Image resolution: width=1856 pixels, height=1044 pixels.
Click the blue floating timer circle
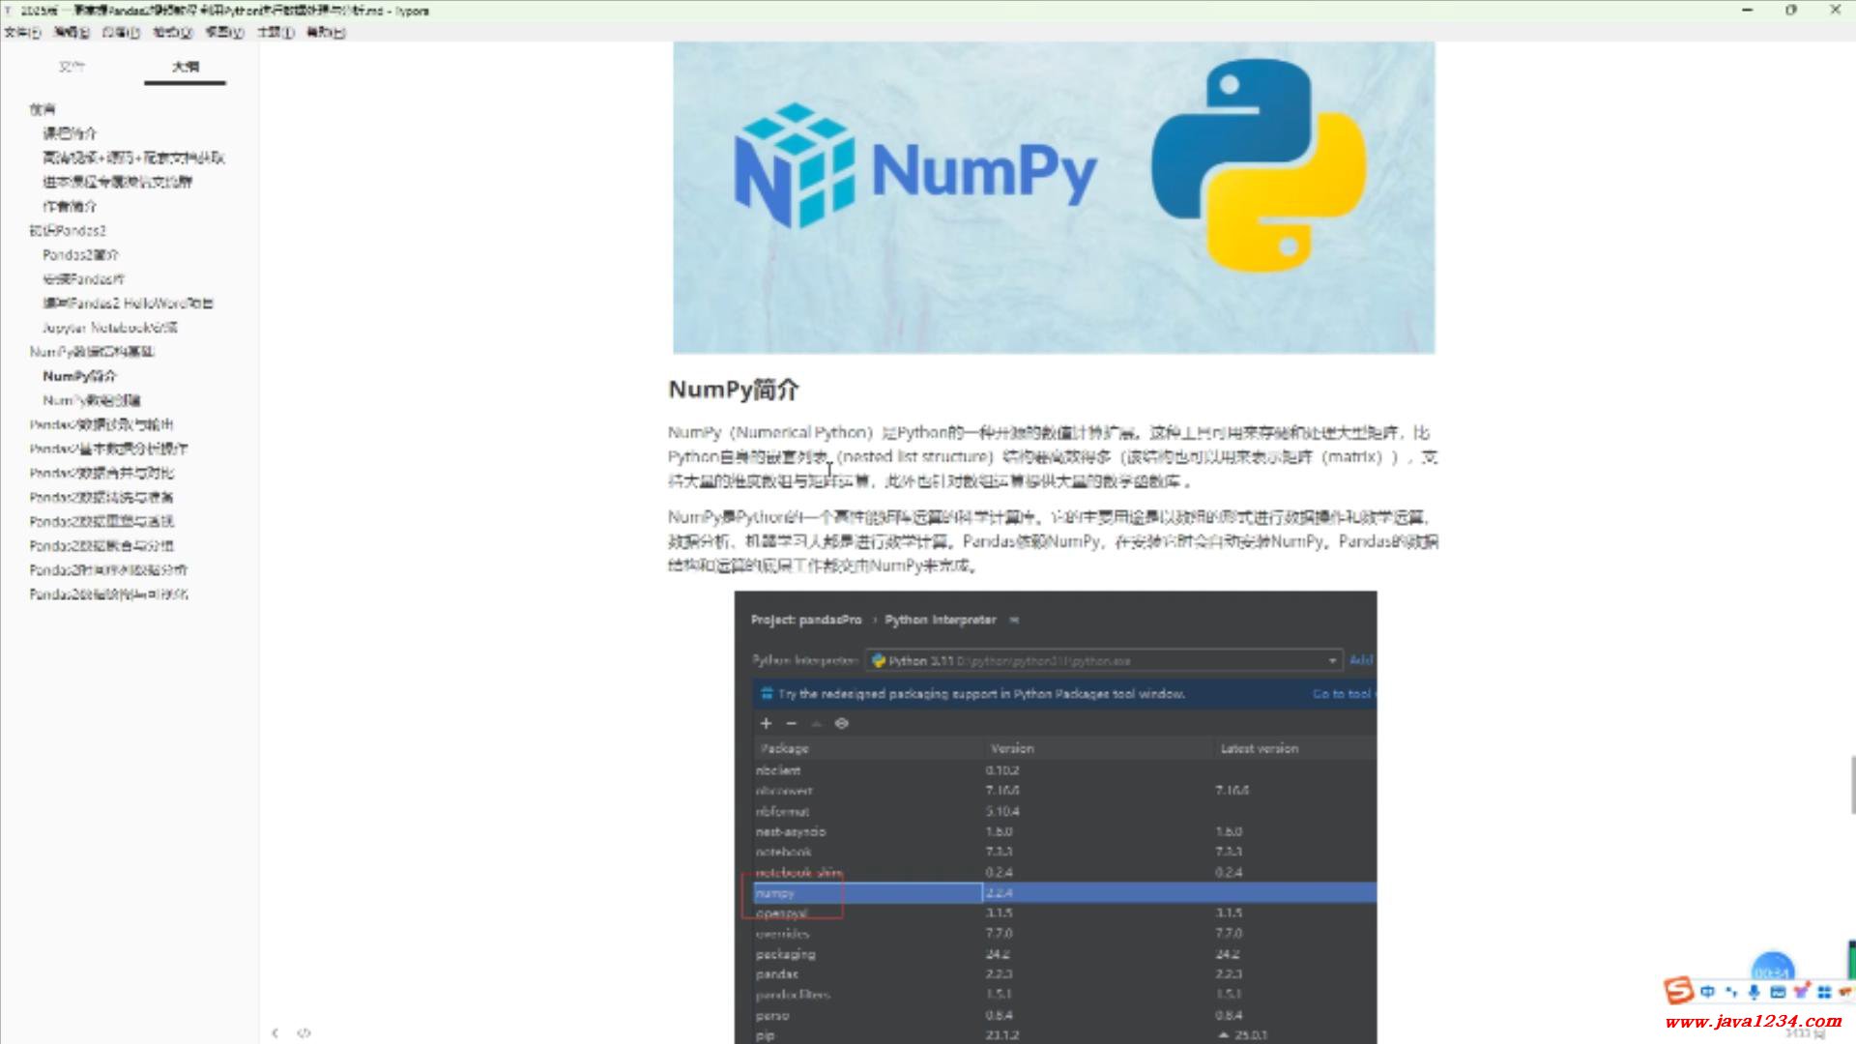click(1772, 969)
